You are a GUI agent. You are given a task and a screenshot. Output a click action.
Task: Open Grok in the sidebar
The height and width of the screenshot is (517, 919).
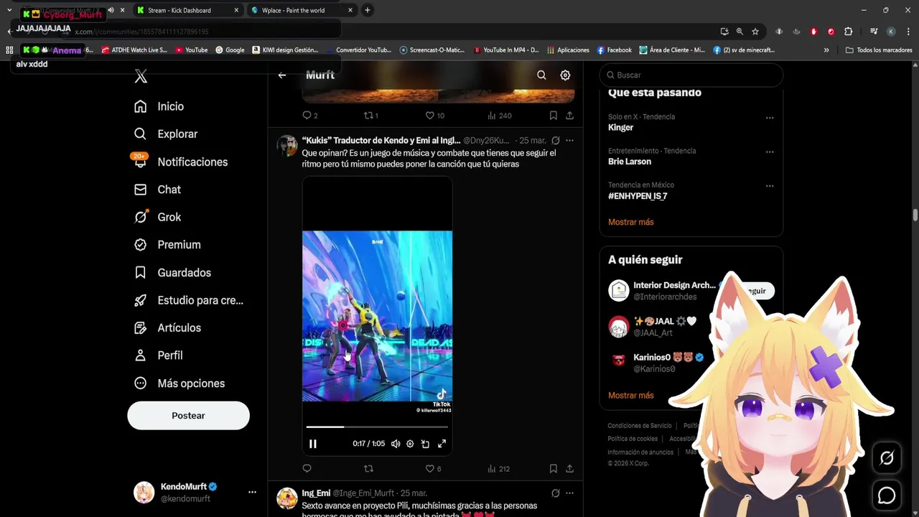(158, 217)
